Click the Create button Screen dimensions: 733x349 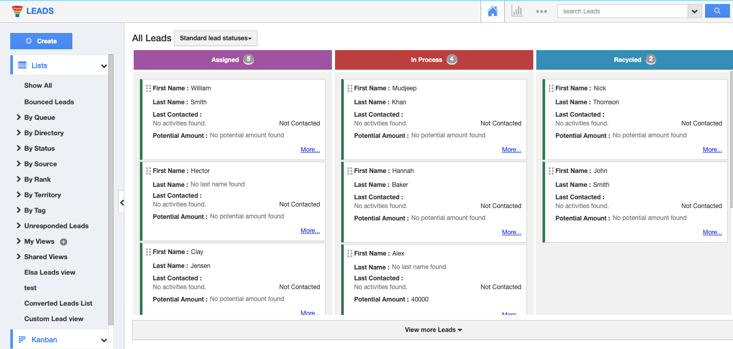coord(41,41)
